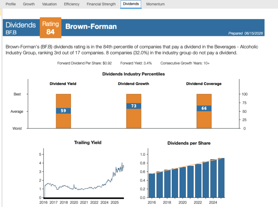The height and width of the screenshot is (207, 278).
Task: Switch to the Growth tab
Action: coord(29,4)
